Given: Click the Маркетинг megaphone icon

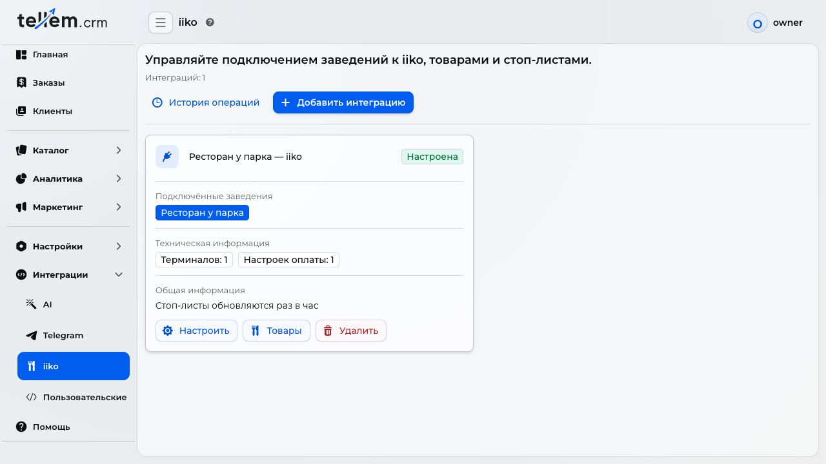Looking at the screenshot, I should coord(21,208).
